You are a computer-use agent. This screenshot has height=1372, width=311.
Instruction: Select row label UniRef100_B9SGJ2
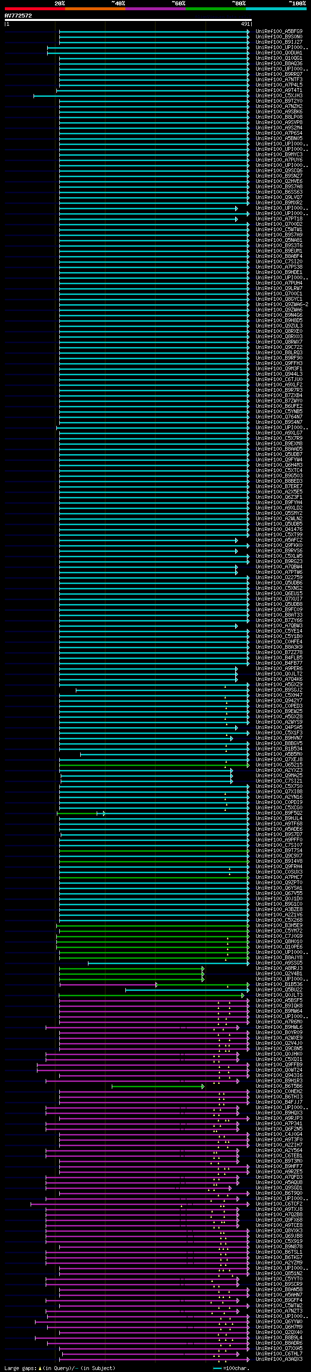click(x=279, y=690)
